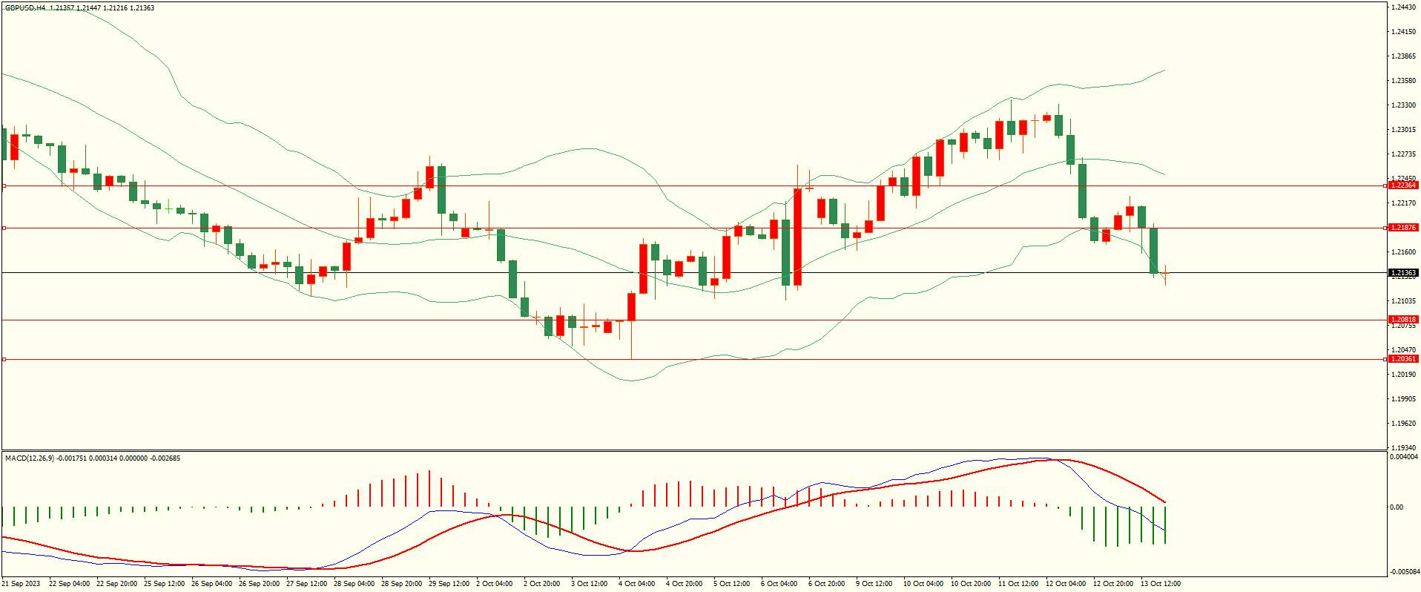Select the MACD(12,26,9) indicator label
Image resolution: width=1421 pixels, height=592 pixels.
tap(30, 458)
